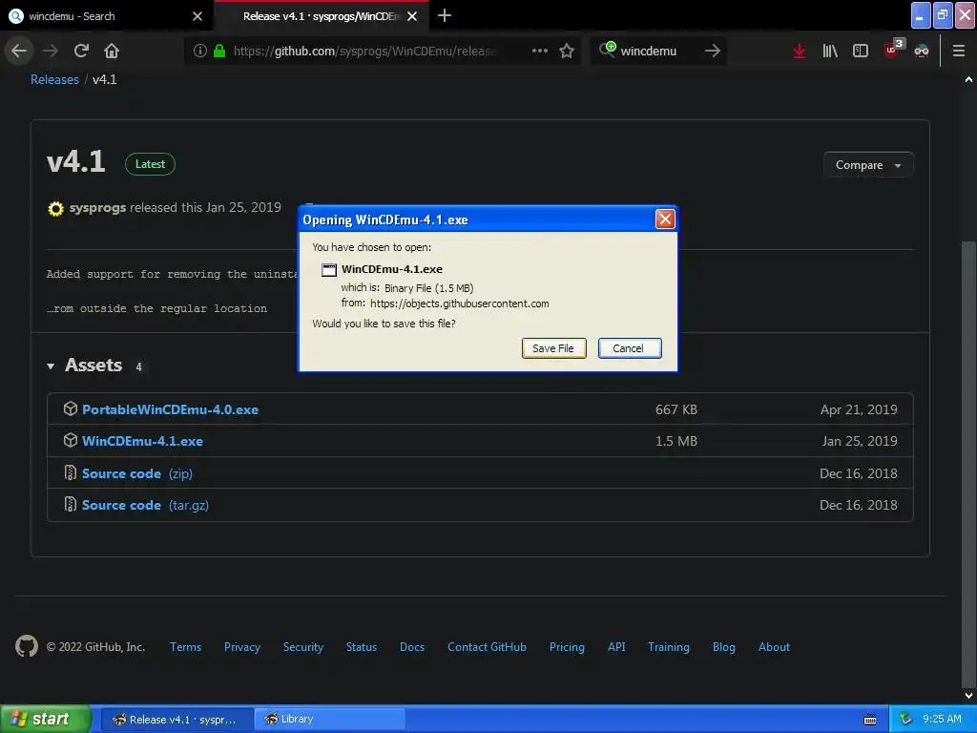Collapse the Assets section triangle
The width and height of the screenshot is (977, 733).
coord(51,366)
